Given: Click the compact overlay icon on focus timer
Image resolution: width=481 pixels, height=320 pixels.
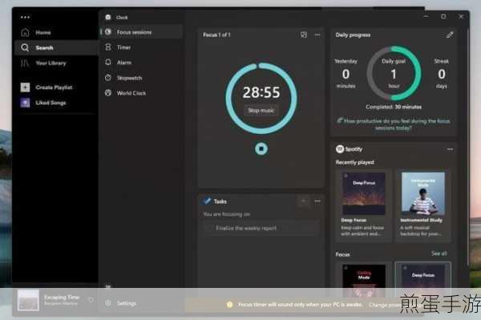Looking at the screenshot, I should [x=304, y=34].
